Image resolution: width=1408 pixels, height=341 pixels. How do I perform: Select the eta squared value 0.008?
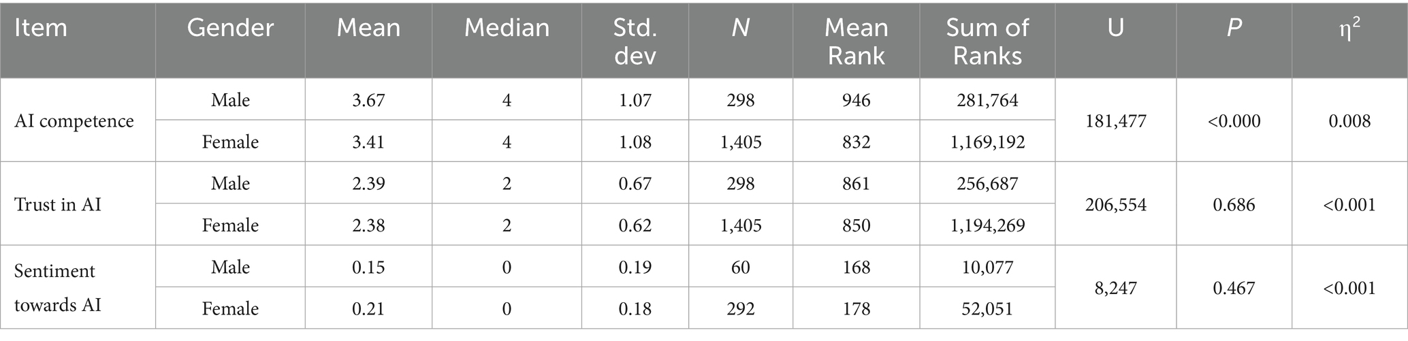(1349, 121)
